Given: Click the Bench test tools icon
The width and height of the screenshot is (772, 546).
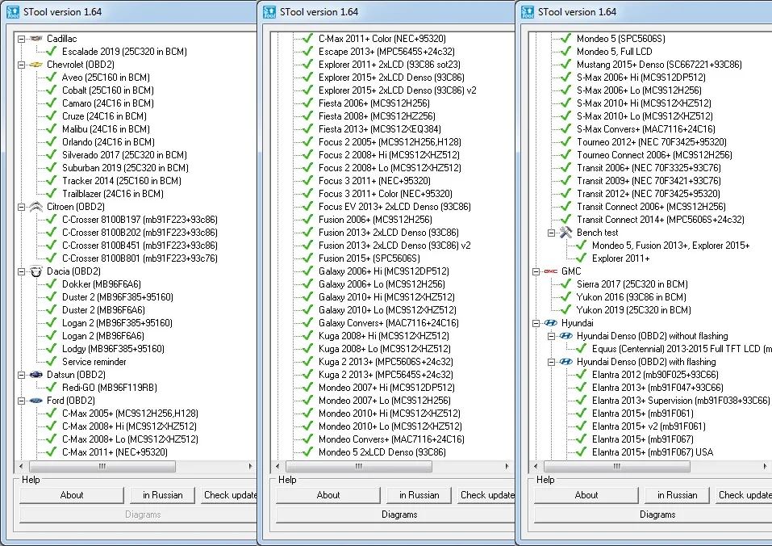Looking at the screenshot, I should point(565,233).
